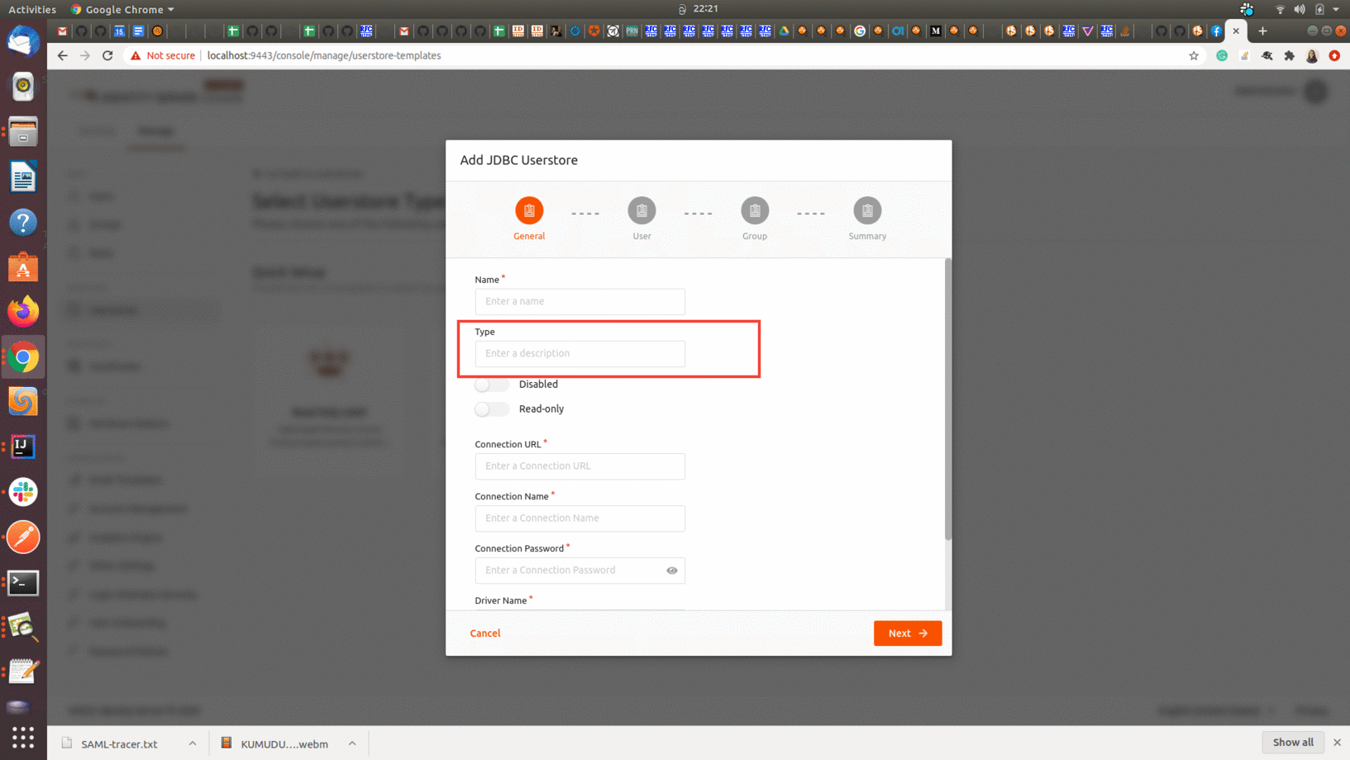
Task: Open the Chrome extensions puzzle icon
Action: tap(1290, 55)
